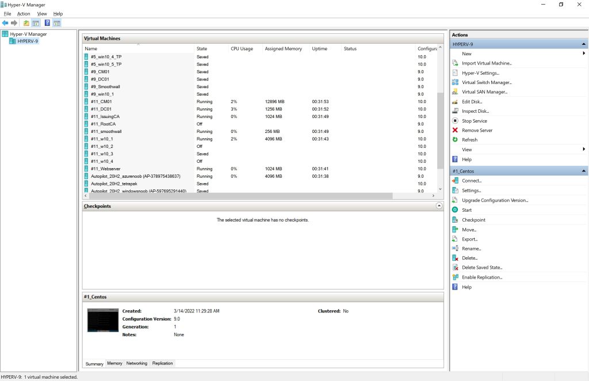Collapse the #1_Centos actions section
This screenshot has width=589, height=381.
click(x=583, y=171)
